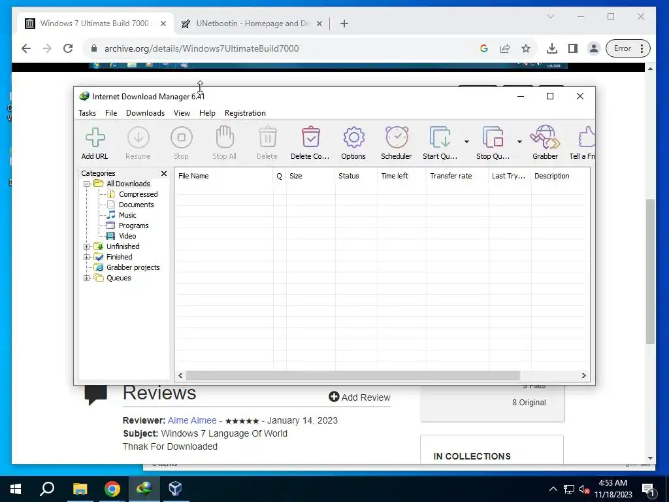Open the Downloads menu
Screen dimensions: 669x502
[x=145, y=113]
